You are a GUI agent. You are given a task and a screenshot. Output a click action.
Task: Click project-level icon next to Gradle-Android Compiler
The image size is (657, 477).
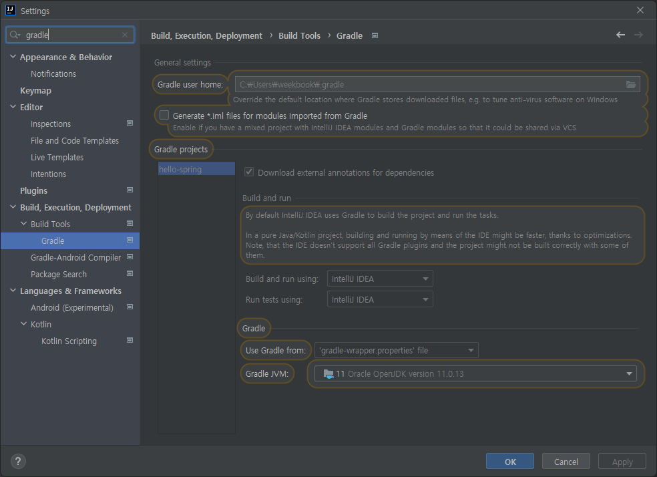tap(130, 257)
